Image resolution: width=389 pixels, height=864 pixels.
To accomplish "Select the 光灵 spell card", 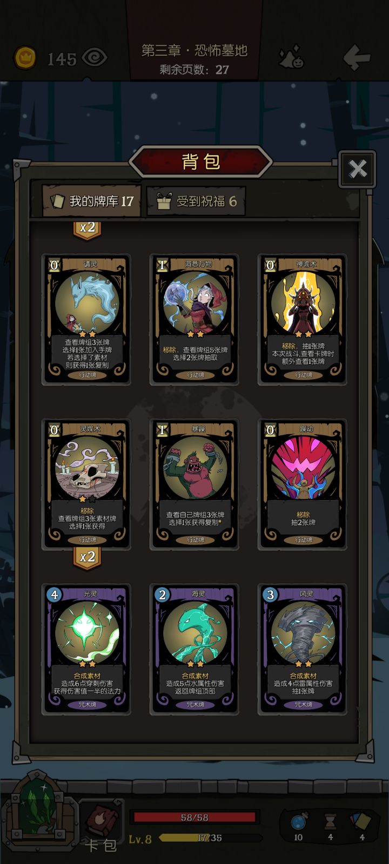I will (86, 649).
